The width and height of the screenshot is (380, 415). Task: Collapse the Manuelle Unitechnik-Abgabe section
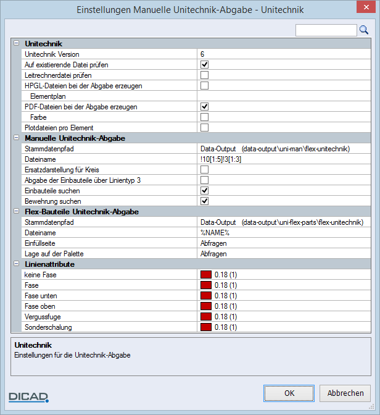coord(17,138)
